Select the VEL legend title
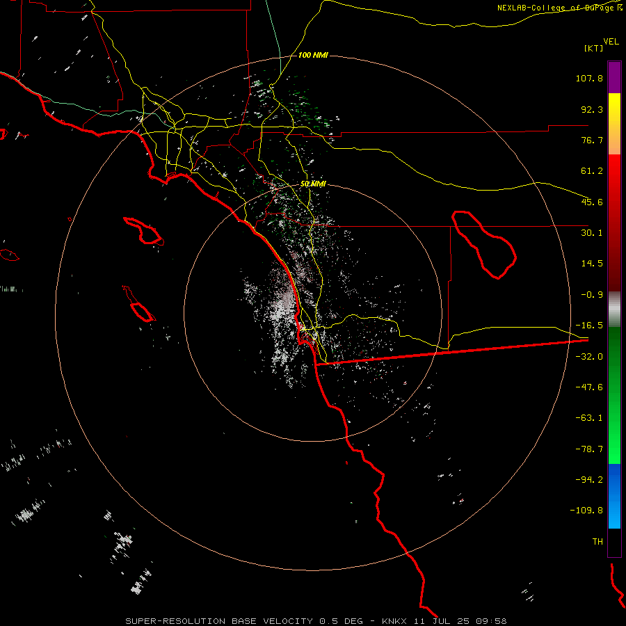Screen dimensions: 626x626 click(x=611, y=42)
